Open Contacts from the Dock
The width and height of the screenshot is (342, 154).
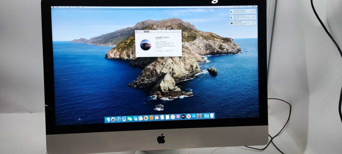click(151, 118)
